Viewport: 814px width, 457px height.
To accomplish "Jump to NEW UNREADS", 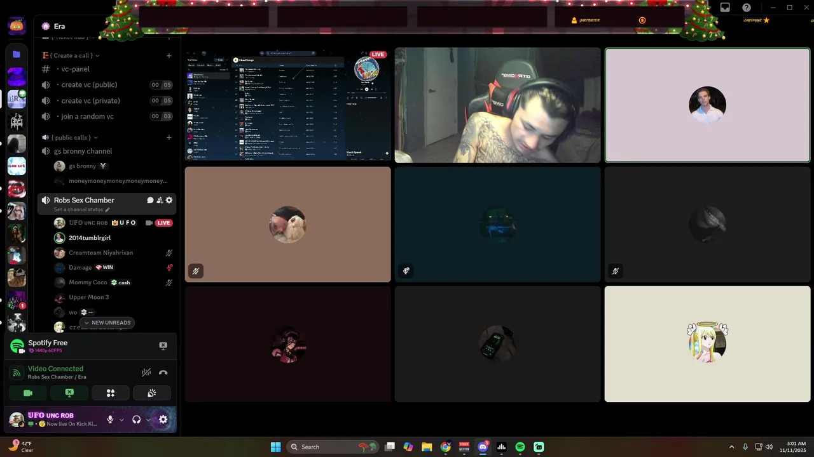I will click(106, 322).
